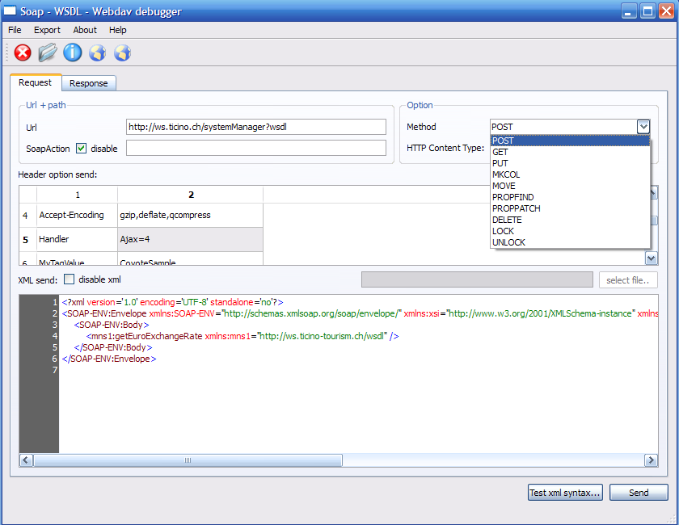Enable the disable xml checkbox
The height and width of the screenshot is (525, 679).
(x=69, y=279)
